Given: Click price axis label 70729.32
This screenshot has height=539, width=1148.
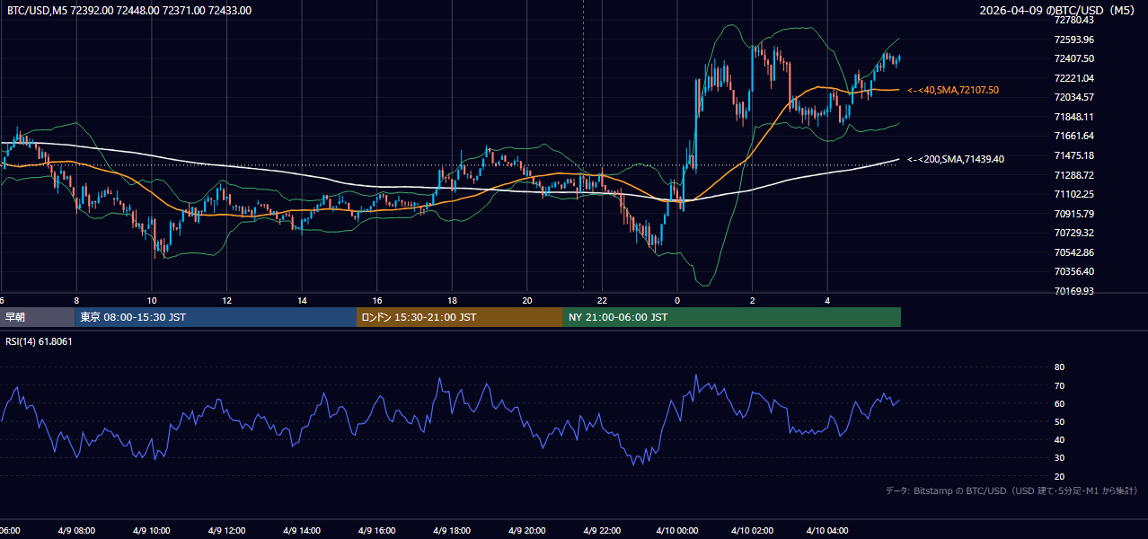Looking at the screenshot, I should coord(1073,233).
